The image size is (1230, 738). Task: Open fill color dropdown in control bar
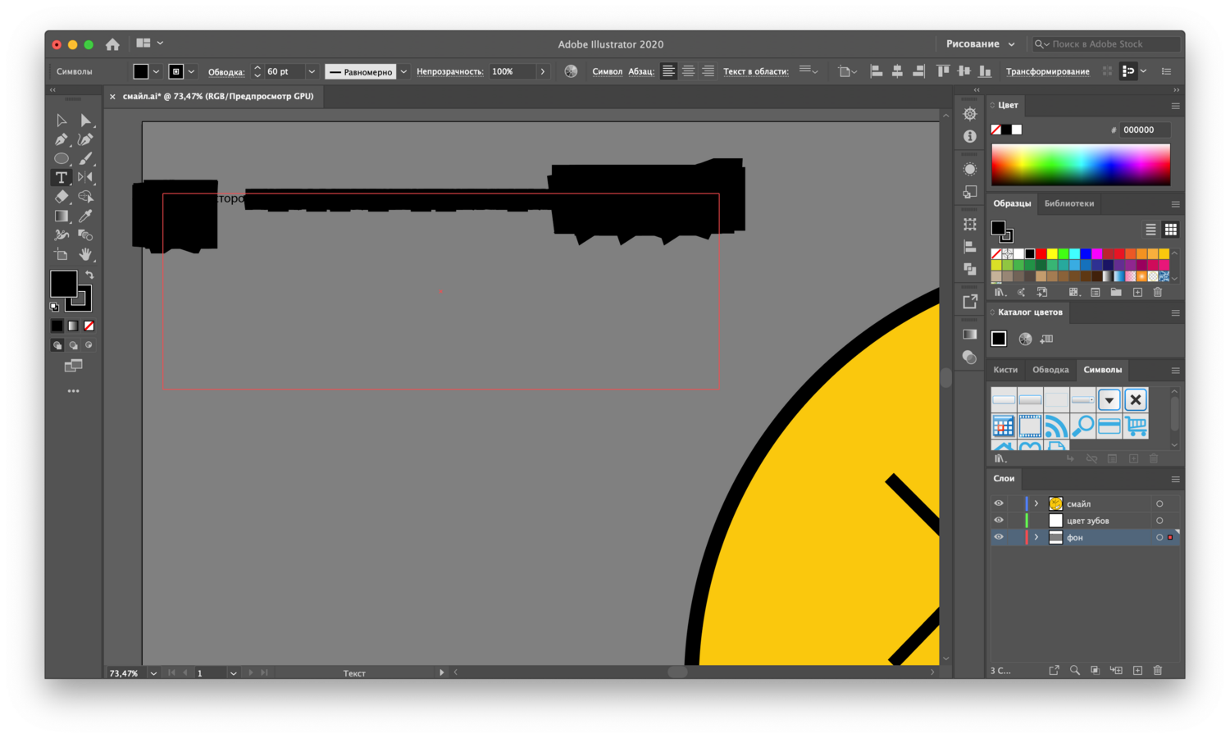pos(156,71)
